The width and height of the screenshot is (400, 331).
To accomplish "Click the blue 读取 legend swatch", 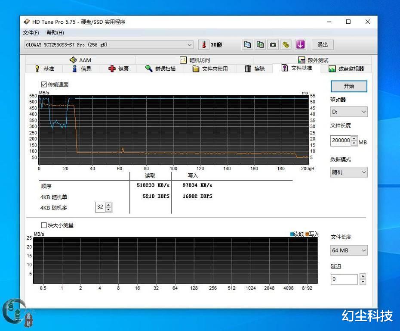I will [x=292, y=234].
